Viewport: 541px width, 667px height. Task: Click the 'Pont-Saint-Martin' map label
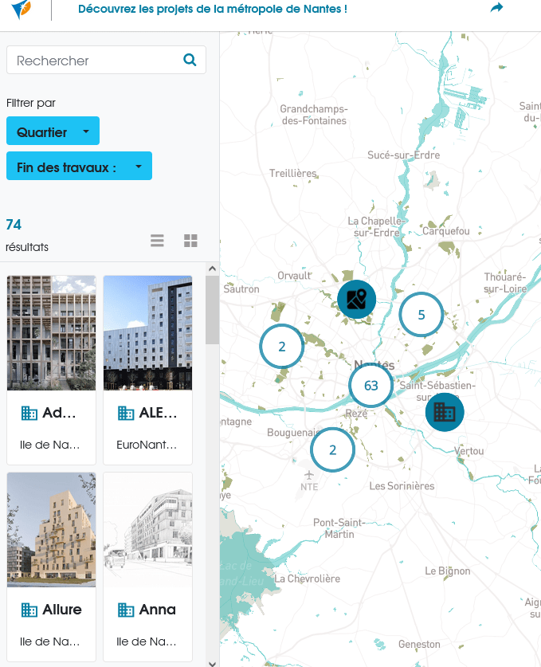coord(339,528)
